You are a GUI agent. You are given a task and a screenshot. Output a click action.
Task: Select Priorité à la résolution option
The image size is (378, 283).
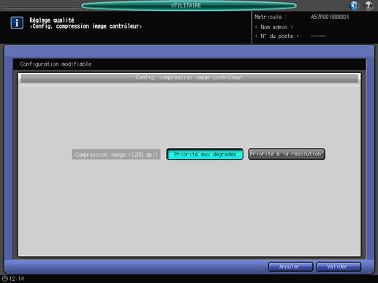pyautogui.click(x=287, y=154)
